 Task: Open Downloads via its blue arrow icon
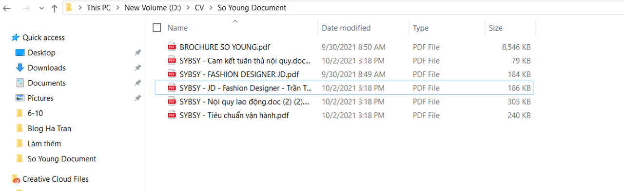(x=20, y=68)
